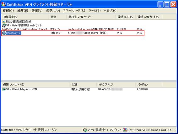178x134 pixels.
Task: Open the 接続(C) menu
Action: point(8,11)
